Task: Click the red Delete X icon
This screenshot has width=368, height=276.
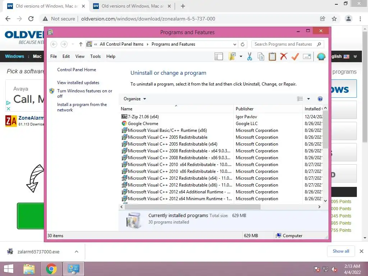Action: [284, 56]
